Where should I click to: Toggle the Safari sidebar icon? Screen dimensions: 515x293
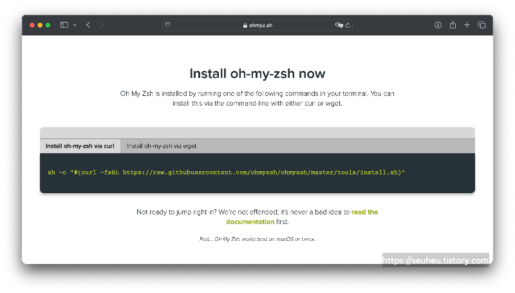coord(64,25)
